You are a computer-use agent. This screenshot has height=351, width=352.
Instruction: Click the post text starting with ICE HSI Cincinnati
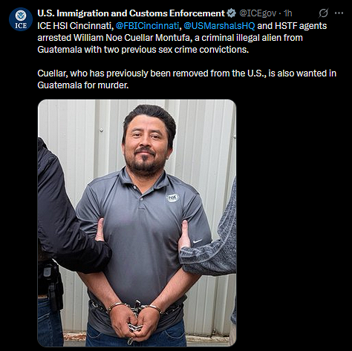click(x=182, y=38)
